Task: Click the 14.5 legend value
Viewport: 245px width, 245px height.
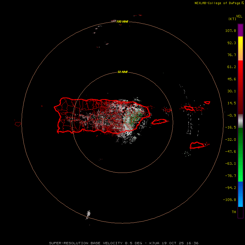Action: [232, 103]
